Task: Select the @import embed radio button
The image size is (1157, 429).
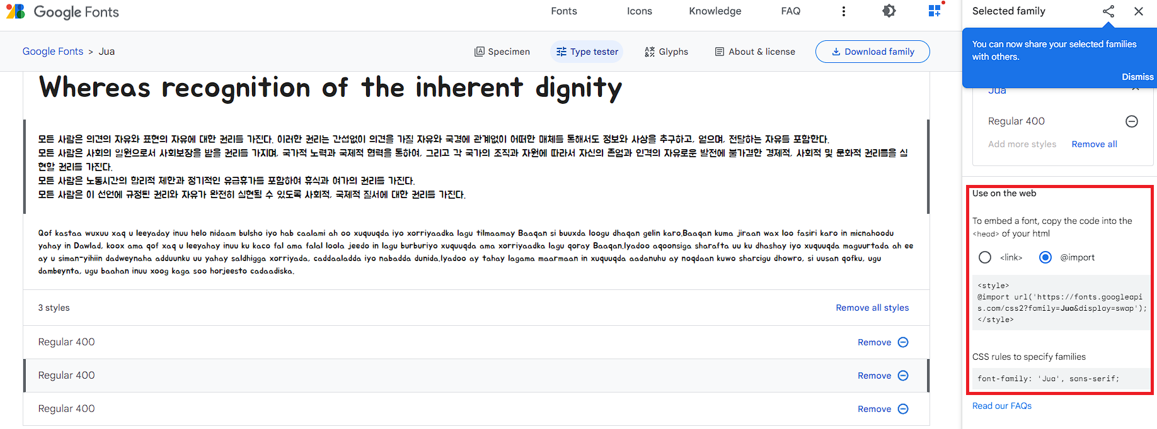Action: (x=1045, y=257)
